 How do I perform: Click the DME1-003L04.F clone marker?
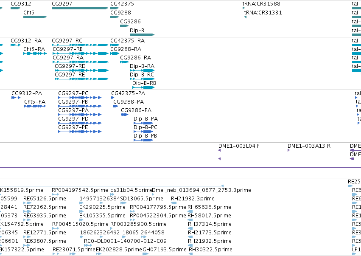point(219,150)
